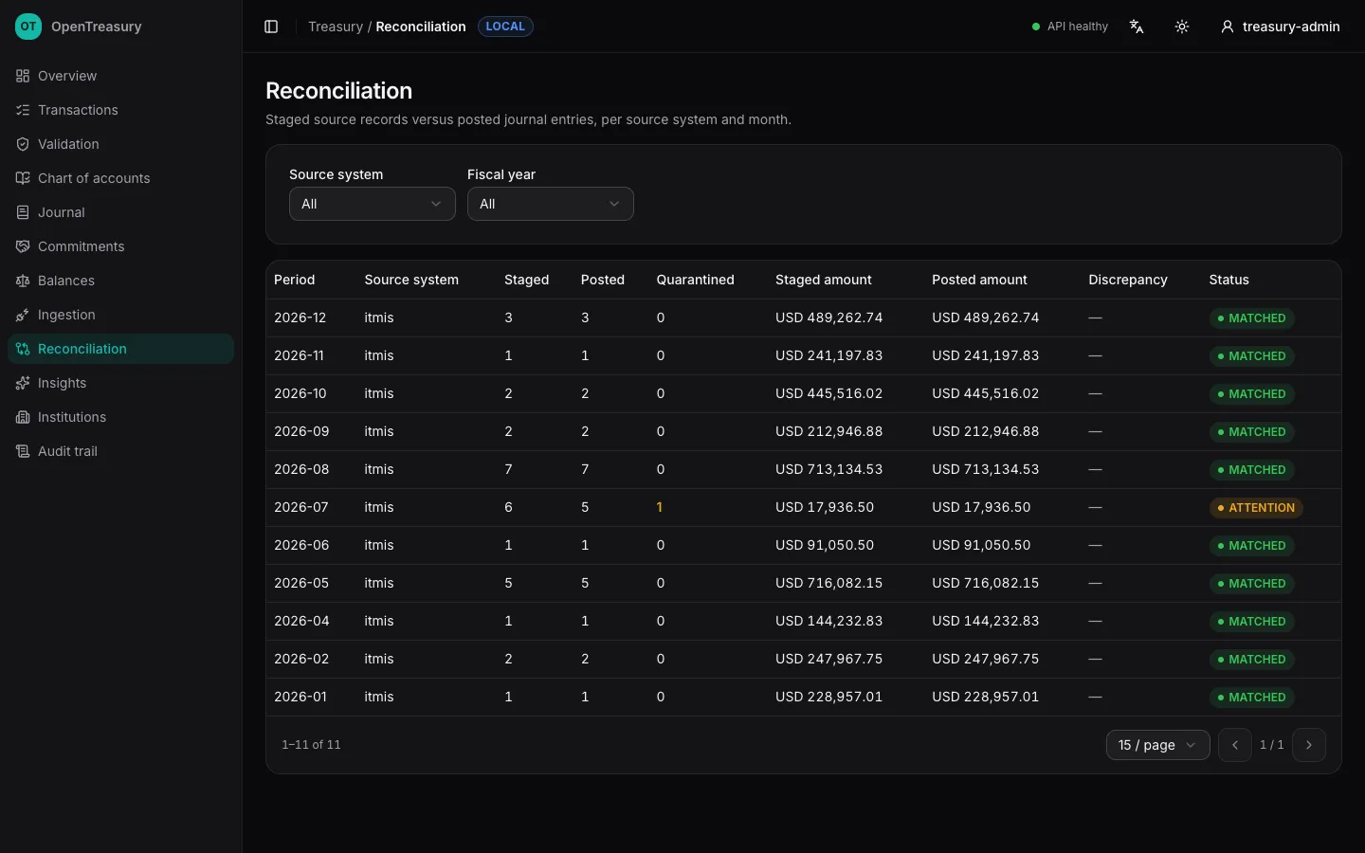Toggle the sidebar collapse icon

[271, 27]
